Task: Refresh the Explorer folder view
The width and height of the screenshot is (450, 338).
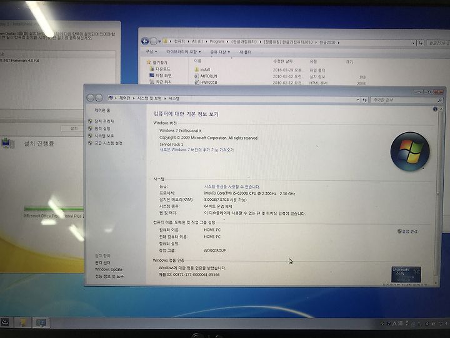Action: click(421, 43)
